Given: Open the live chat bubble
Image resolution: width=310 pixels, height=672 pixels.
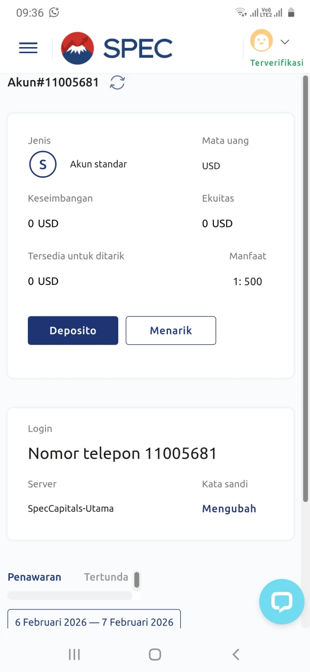Looking at the screenshot, I should [282, 602].
